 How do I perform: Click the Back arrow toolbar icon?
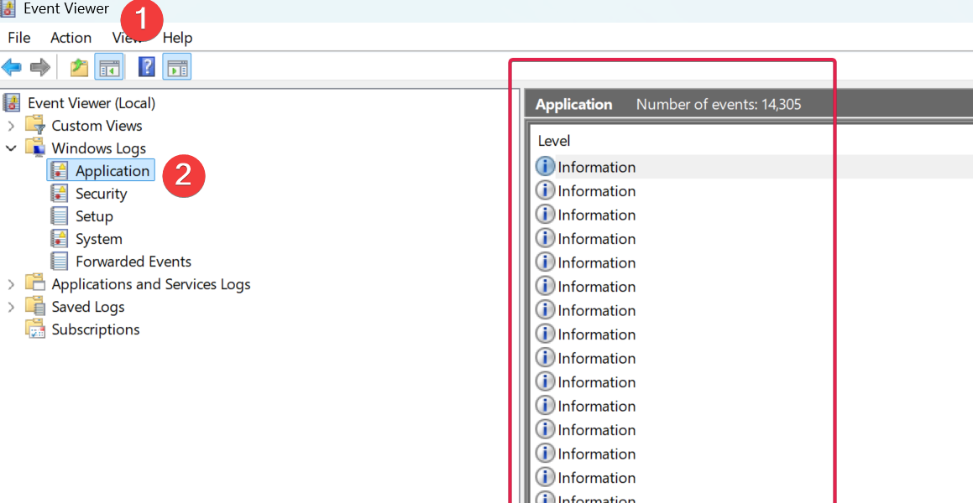pyautogui.click(x=12, y=67)
